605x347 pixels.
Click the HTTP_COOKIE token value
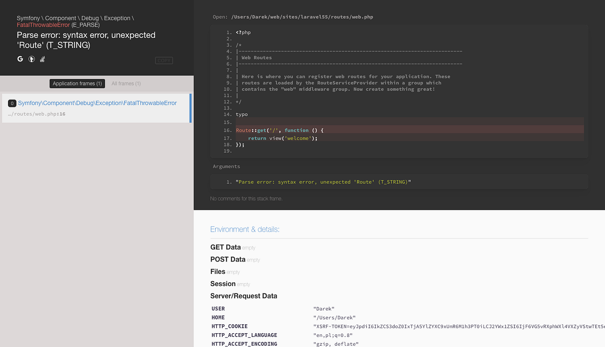(x=446, y=326)
